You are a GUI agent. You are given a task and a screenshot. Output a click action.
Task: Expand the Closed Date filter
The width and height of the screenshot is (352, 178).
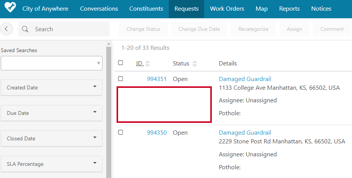(x=52, y=138)
